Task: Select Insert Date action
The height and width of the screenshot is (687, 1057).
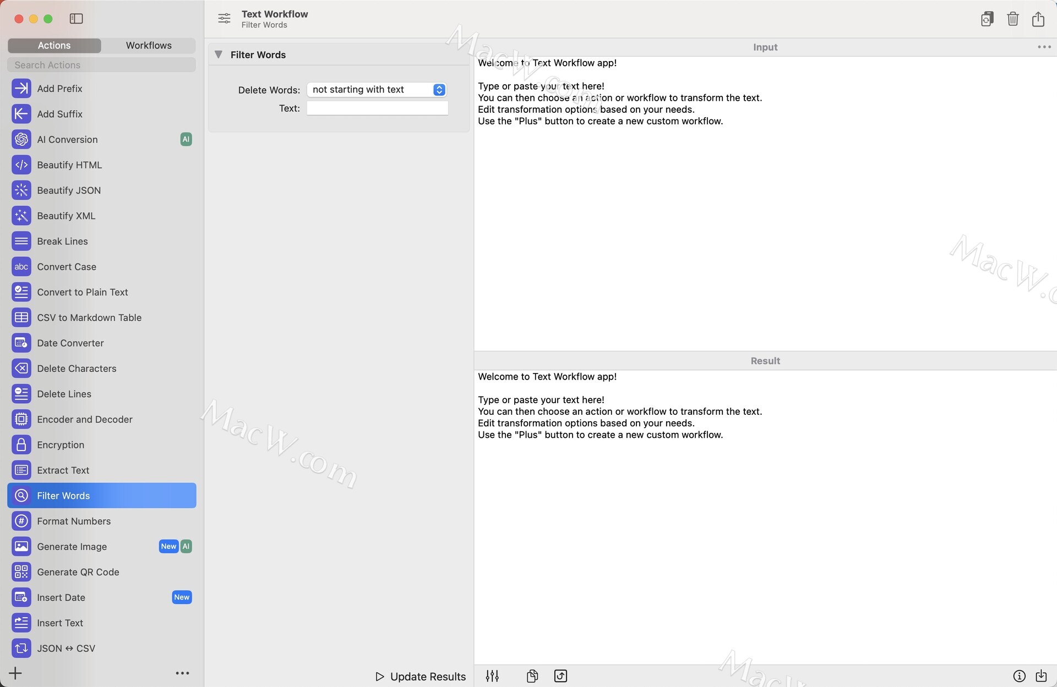Action: tap(102, 597)
